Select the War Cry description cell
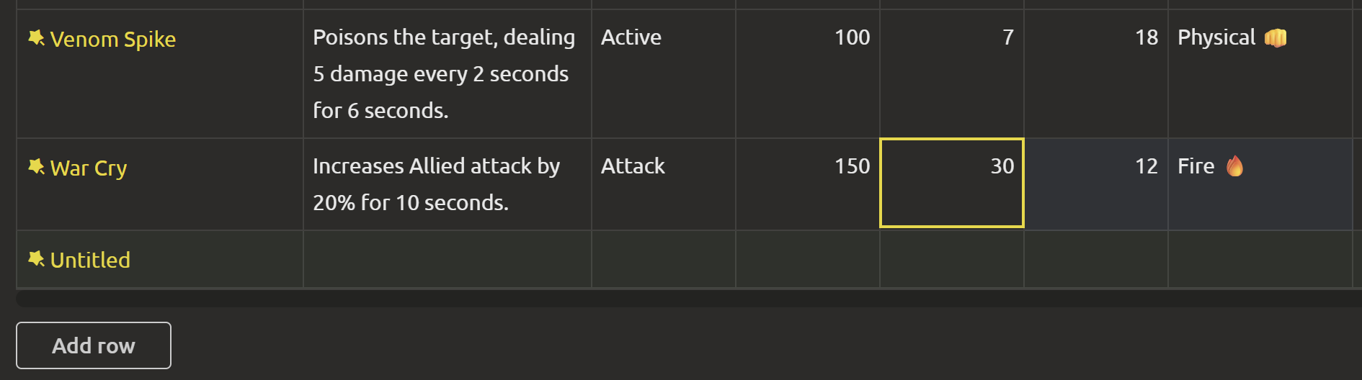The image size is (1362, 380). pyautogui.click(x=448, y=184)
